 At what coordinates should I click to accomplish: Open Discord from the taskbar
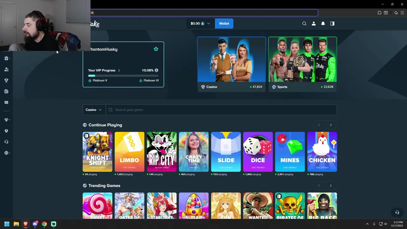35,224
